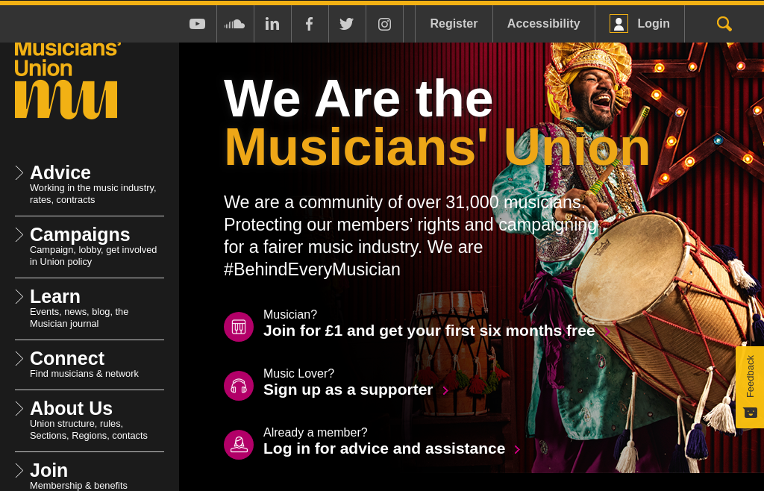Screen dimensions: 764x491
Task: Click Join for £1 six months free link
Action: (429, 331)
